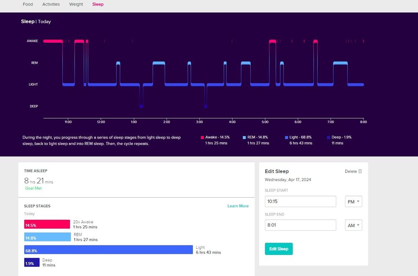The image size is (418, 276).
Task: Click the pink 14.5% Awake bar
Action: click(47, 225)
